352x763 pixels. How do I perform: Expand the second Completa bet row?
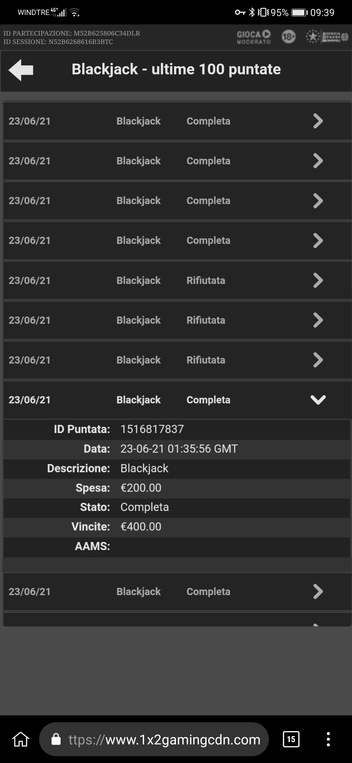177,161
